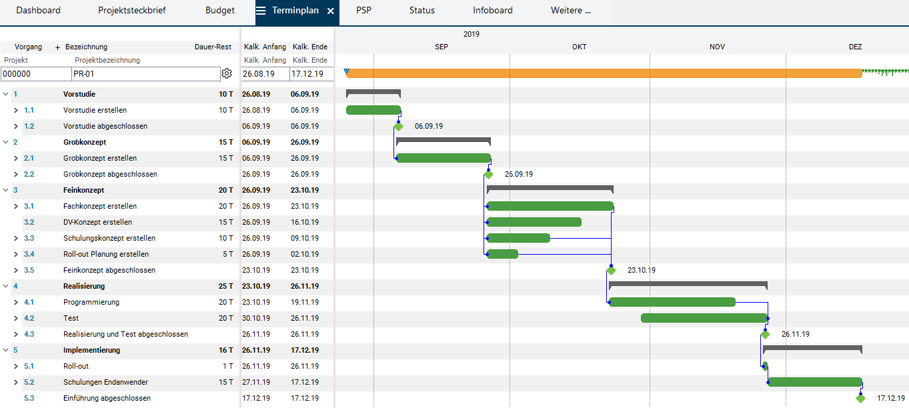Switch to the Budget tab
Viewport: 909px width, 408px height.
click(220, 11)
